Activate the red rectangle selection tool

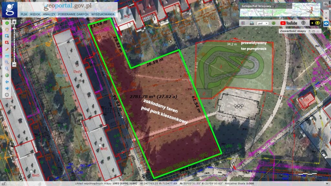coord(6,42)
